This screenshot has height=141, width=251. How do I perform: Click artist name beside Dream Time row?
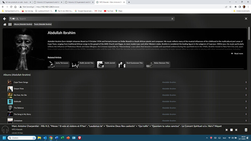click(x=169, y=89)
